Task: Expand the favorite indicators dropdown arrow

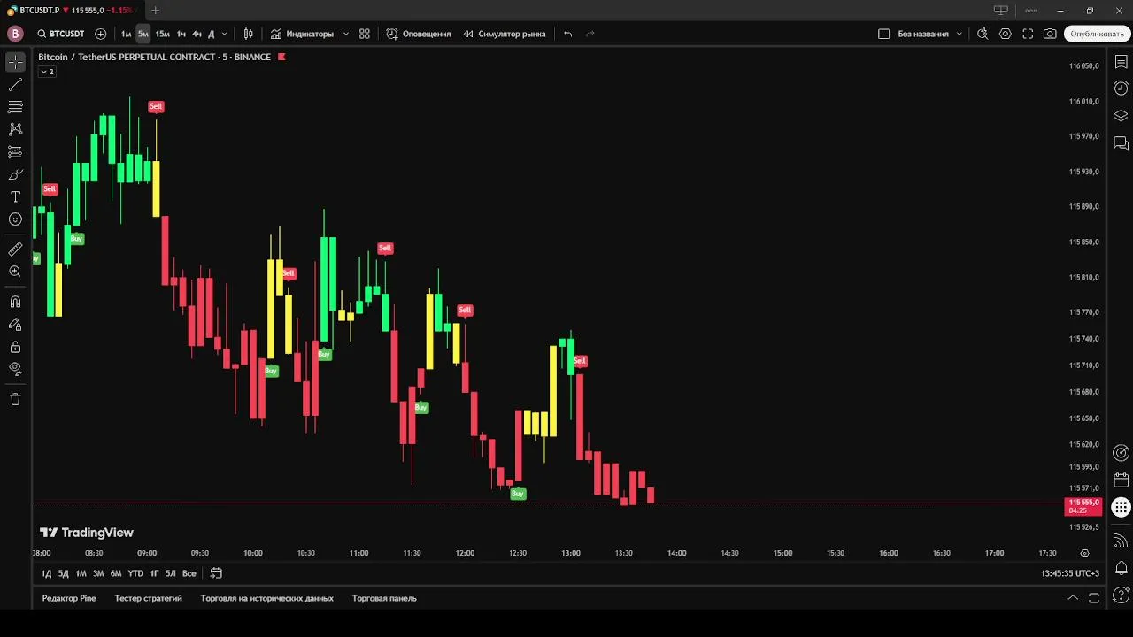Action: coord(345,34)
